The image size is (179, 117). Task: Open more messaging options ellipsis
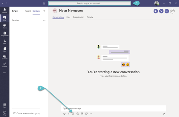(91, 114)
